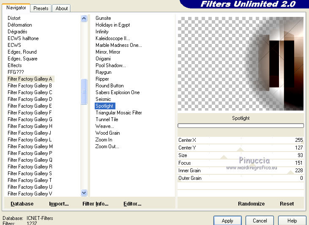Select the Déformation category

(x=20, y=25)
